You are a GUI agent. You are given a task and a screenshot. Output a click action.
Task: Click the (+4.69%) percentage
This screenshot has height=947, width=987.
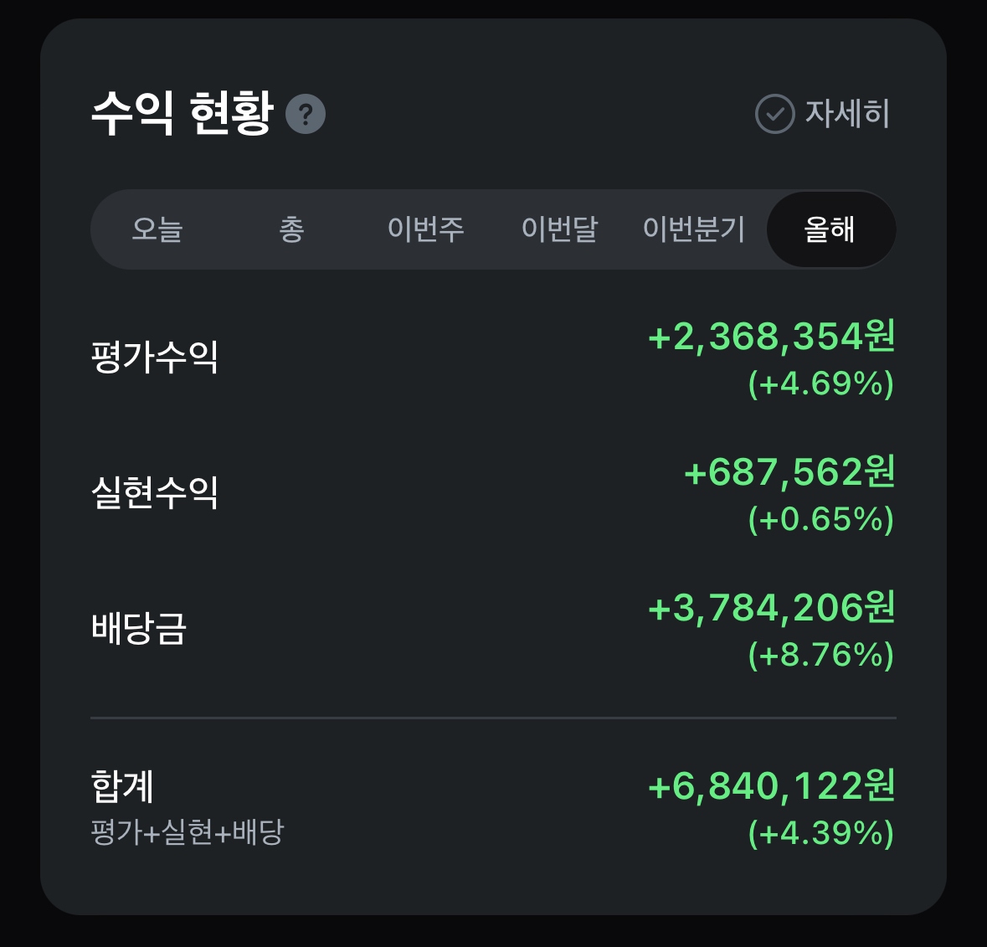[820, 383]
